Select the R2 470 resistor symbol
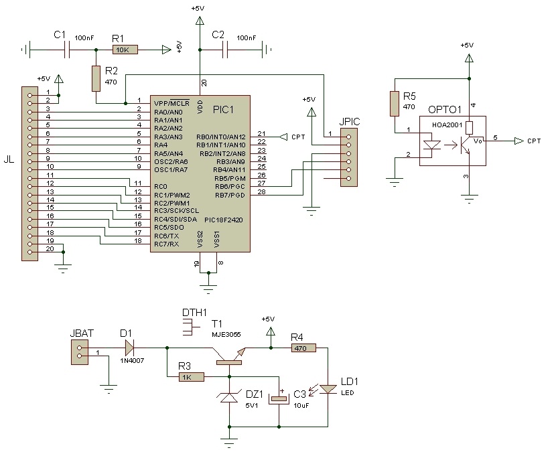Screen dimensions: 556x454 coord(96,78)
